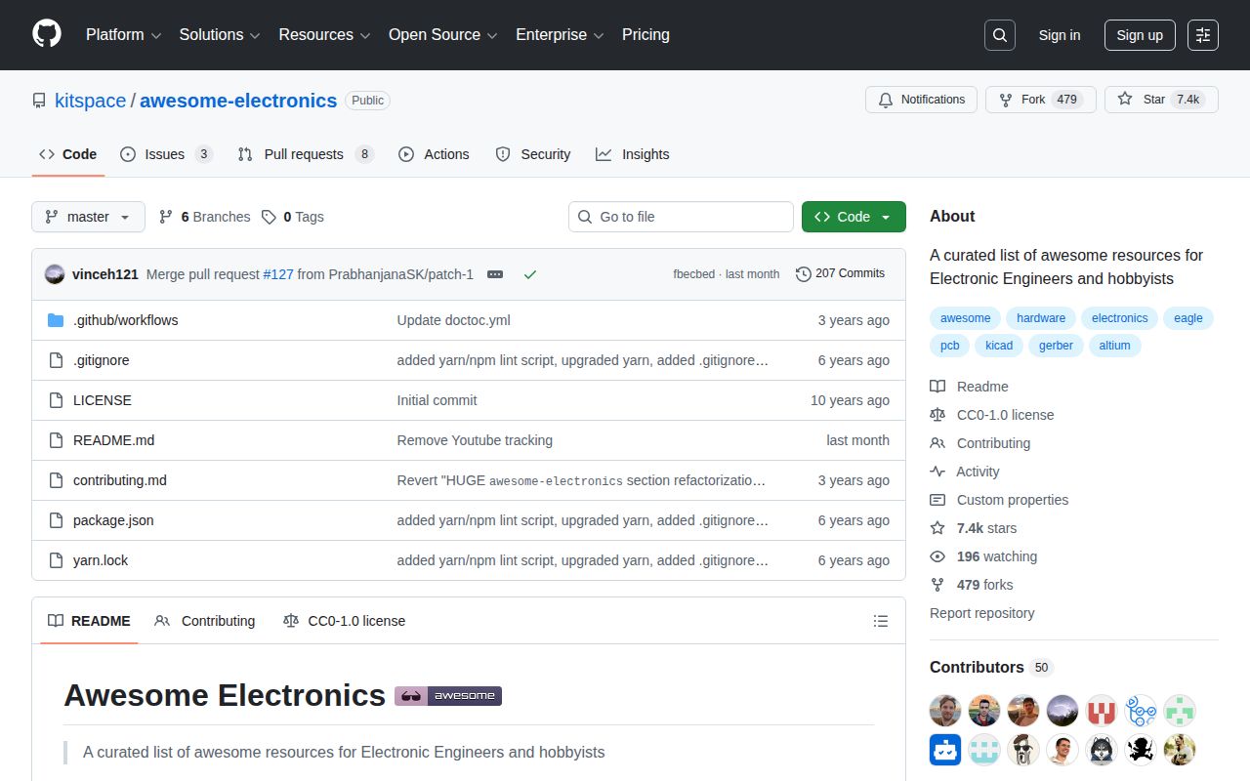This screenshot has height=781, width=1250.
Task: Open the CC0-1.0 license link
Action: (x=1004, y=414)
